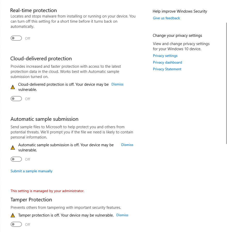Image resolution: width=227 pixels, height=232 pixels.
Task: Click the Real-time protection heading
Action: [x=34, y=10]
